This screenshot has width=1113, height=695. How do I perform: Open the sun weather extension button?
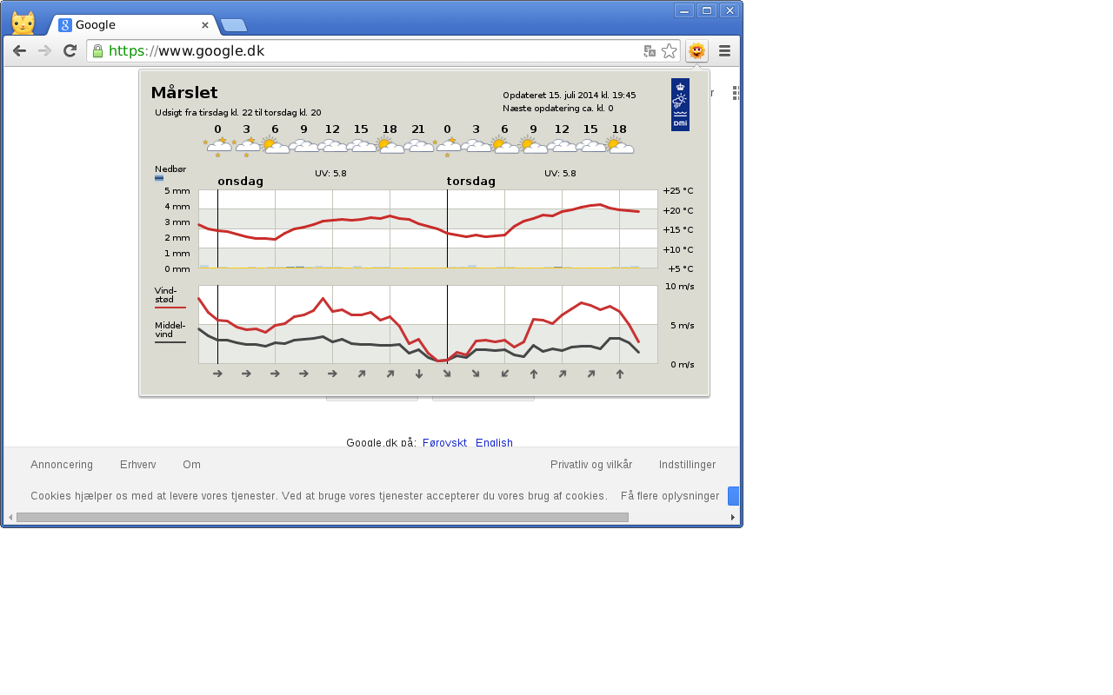[x=696, y=51]
